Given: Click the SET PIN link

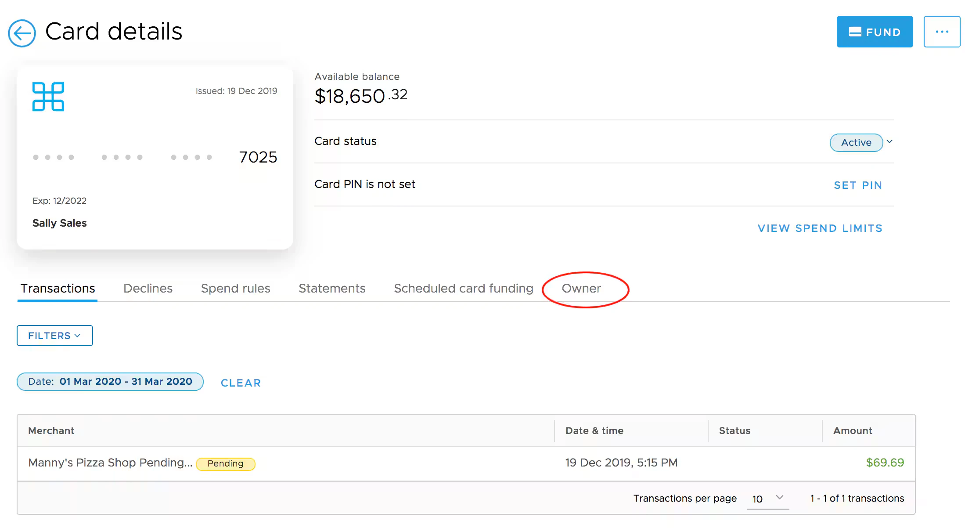Looking at the screenshot, I should coord(857,185).
